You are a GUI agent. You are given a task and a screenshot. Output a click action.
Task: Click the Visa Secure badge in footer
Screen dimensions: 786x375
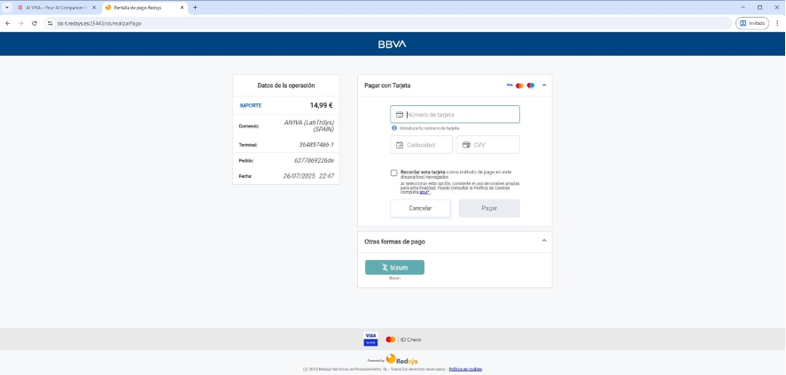(370, 339)
